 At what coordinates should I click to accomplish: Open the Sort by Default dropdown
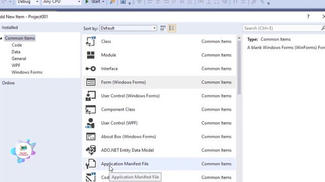tap(128, 28)
